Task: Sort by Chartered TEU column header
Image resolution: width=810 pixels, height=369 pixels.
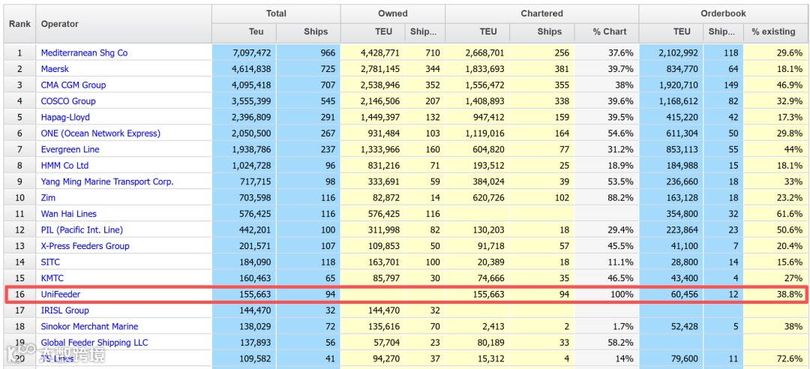Action: pos(477,32)
